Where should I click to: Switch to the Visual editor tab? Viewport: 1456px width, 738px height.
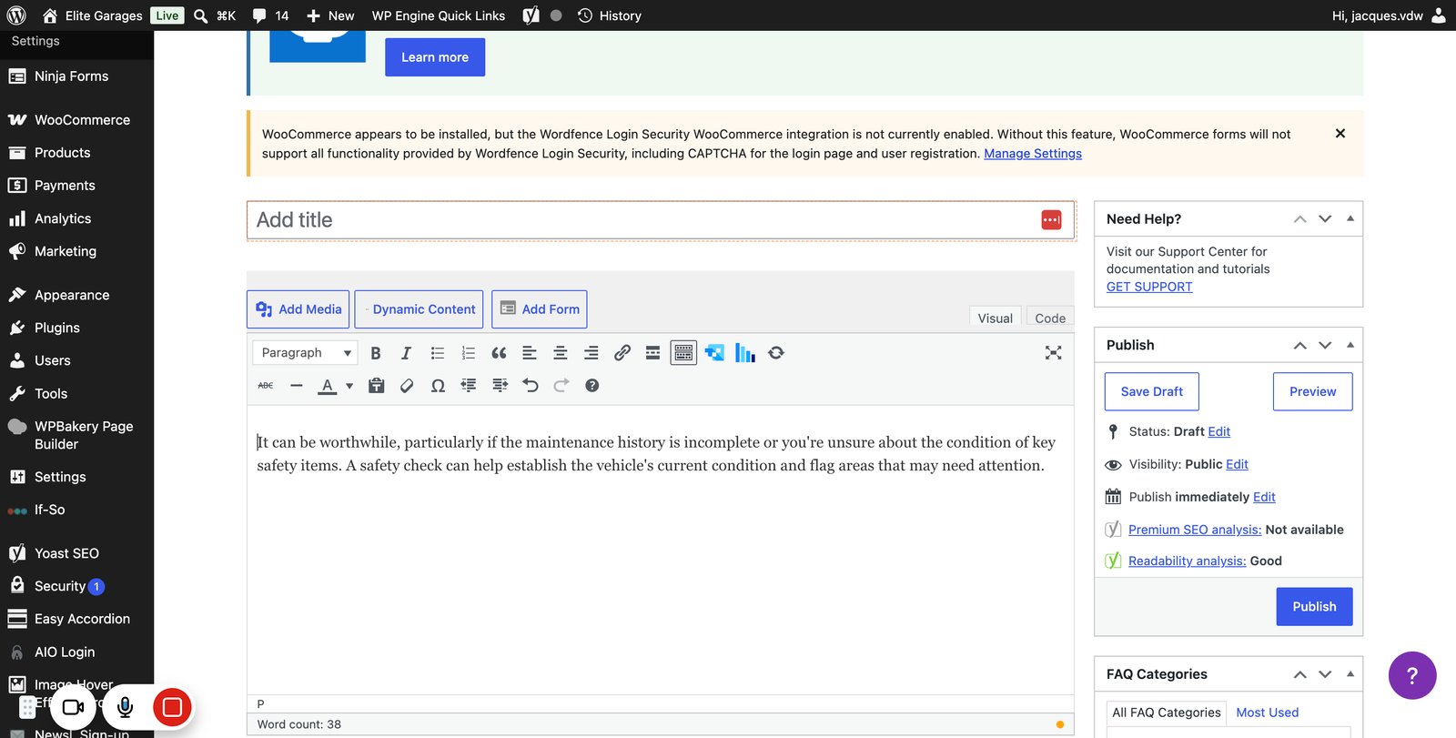click(995, 318)
